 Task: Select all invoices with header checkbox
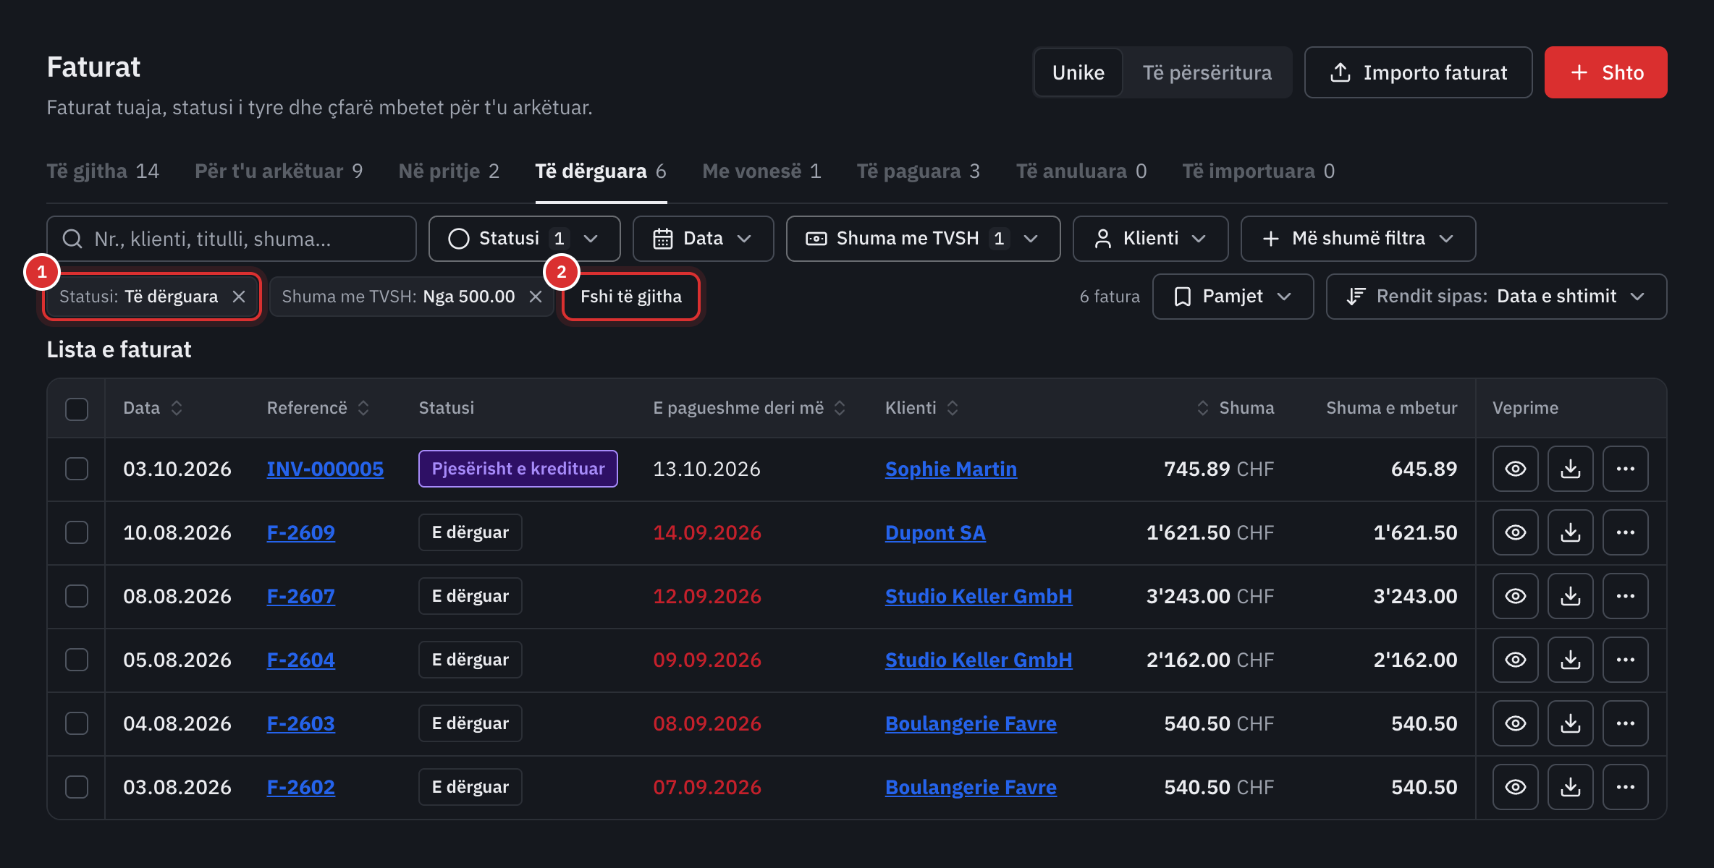point(77,409)
